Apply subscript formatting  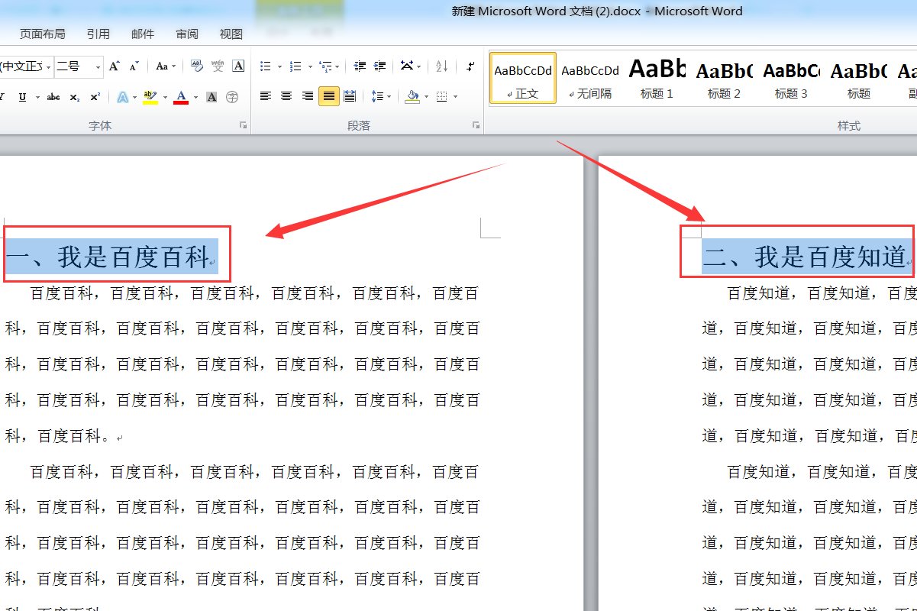(76, 96)
